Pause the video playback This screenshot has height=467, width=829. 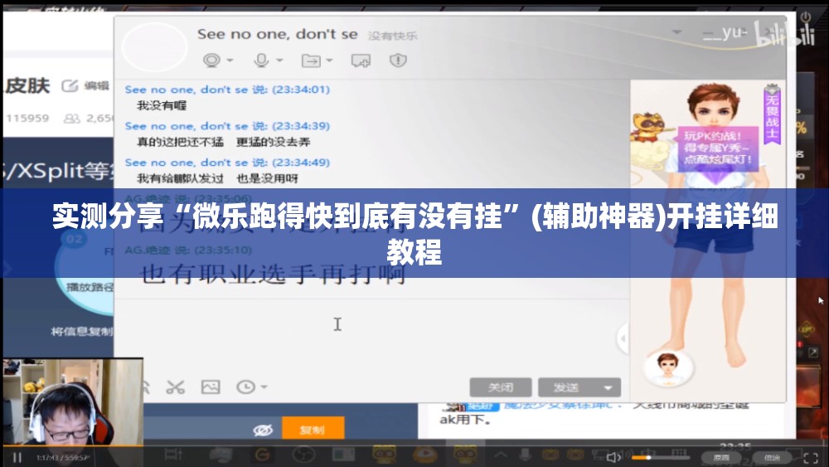(x=17, y=458)
